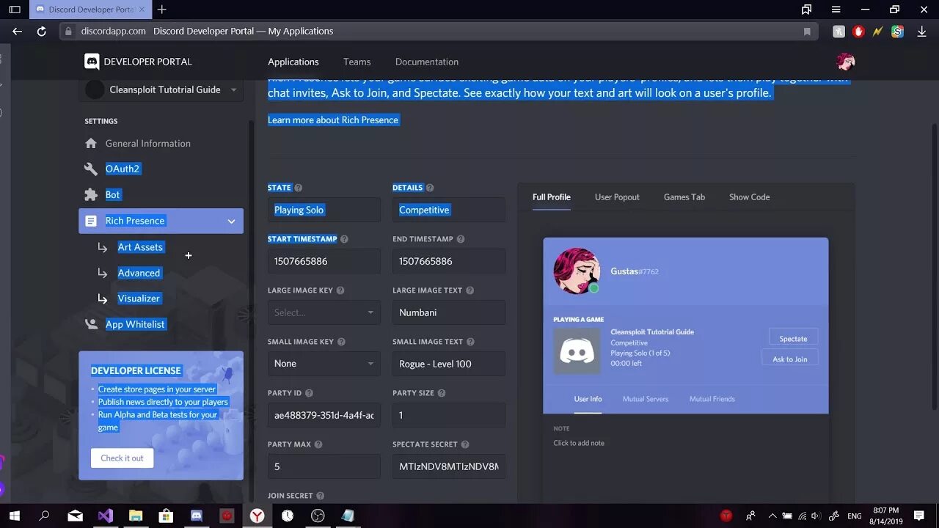Click the bookmark icon in address bar
The width and height of the screenshot is (939, 528).
(807, 32)
